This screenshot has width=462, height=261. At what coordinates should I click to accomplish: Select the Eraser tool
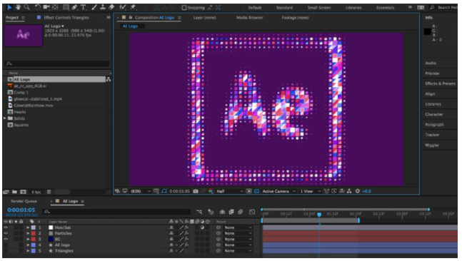click(x=111, y=7)
